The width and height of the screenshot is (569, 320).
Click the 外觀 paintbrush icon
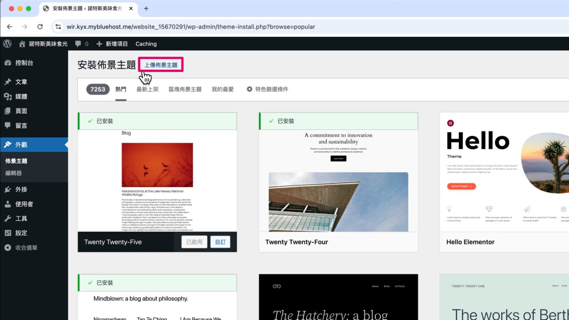[x=8, y=144]
